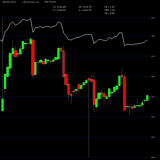
Task: Click the topmost price axis label
Action: 153,18
